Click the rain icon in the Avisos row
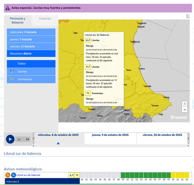The height and width of the screenshot is (185, 194). pyautogui.click(x=71, y=175)
